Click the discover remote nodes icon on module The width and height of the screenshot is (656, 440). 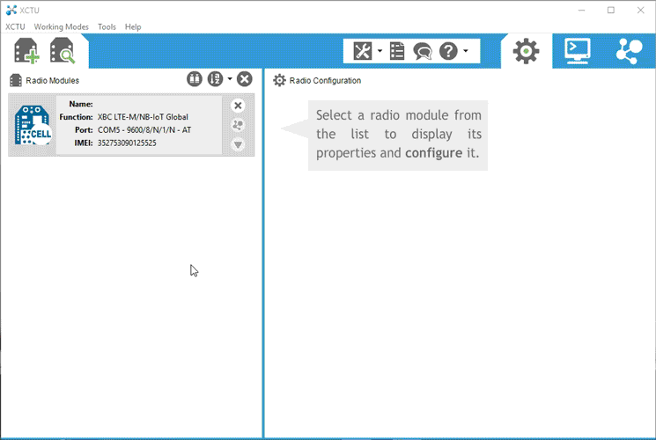tap(238, 125)
